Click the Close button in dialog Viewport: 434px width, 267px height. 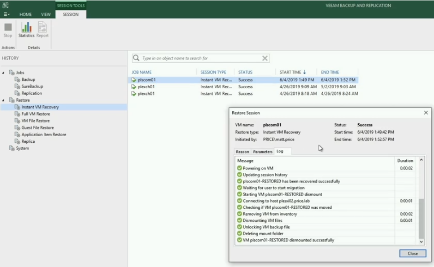point(413,254)
